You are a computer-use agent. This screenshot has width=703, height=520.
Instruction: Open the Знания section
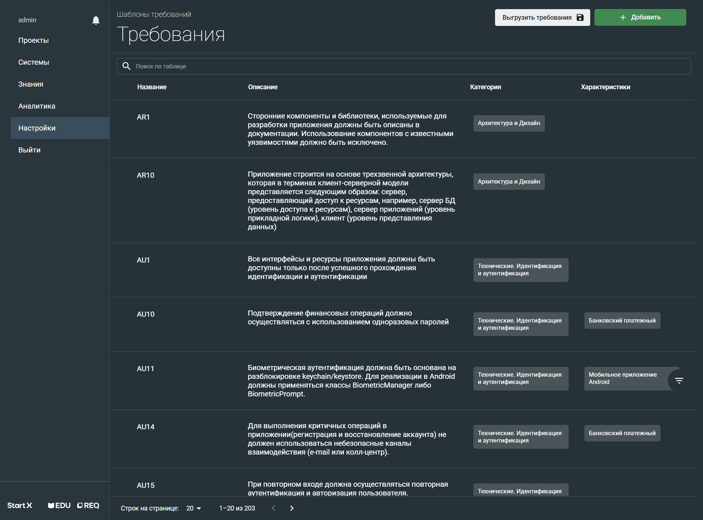pos(31,84)
